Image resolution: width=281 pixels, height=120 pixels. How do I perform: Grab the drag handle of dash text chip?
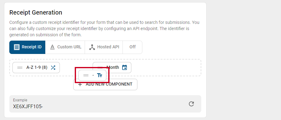[x=86, y=75]
